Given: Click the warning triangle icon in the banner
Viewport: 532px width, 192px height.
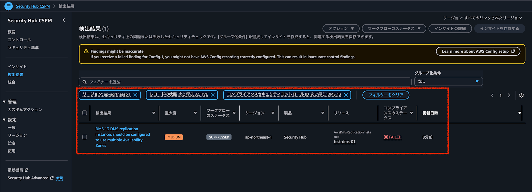Looking at the screenshot, I should 86,51.
